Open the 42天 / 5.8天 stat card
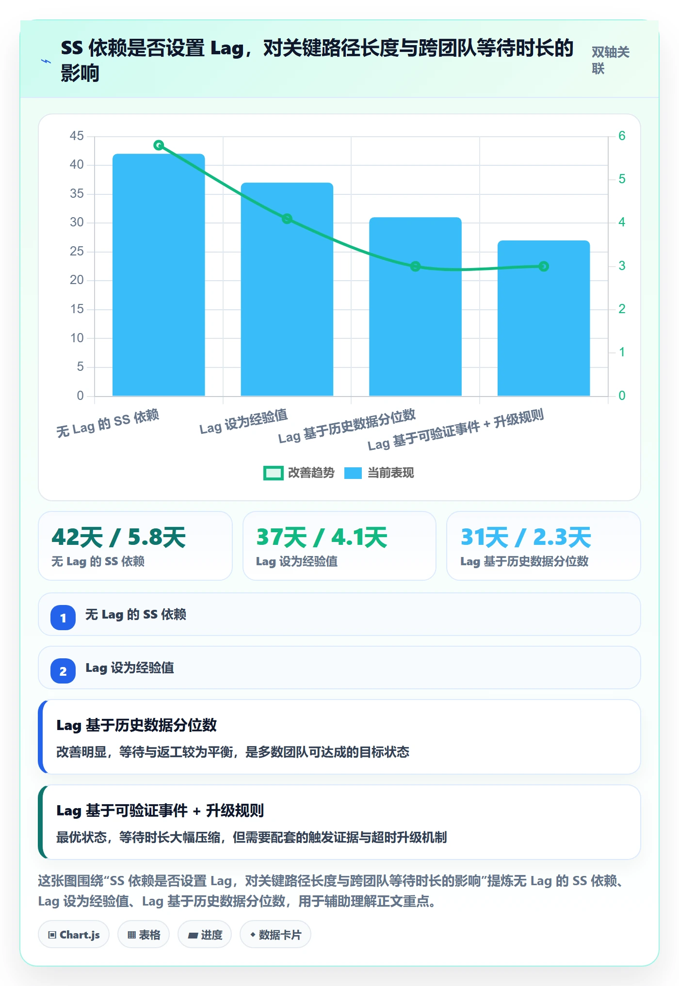The width and height of the screenshot is (679, 986). coord(135,546)
